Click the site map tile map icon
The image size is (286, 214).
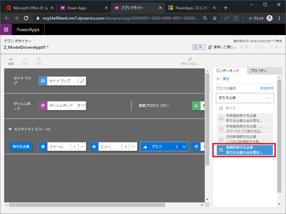point(43,81)
